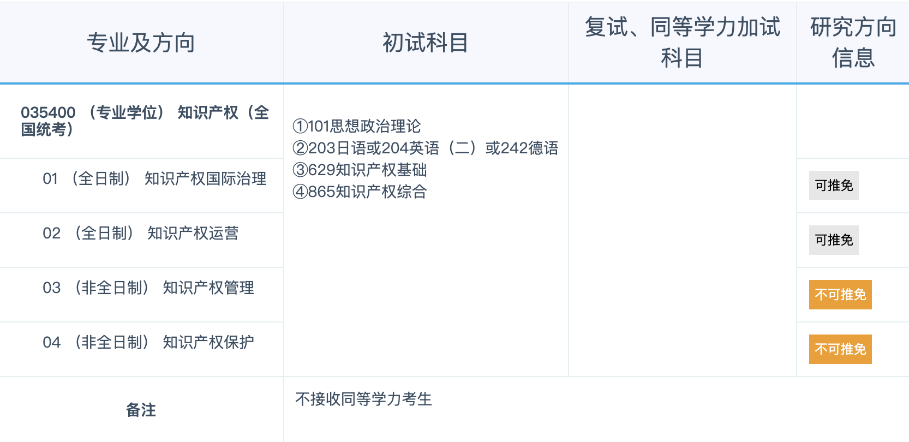Screen dimensions: 909x442
Task: Click the 101思想政治理论 subject line
Action: (357, 127)
